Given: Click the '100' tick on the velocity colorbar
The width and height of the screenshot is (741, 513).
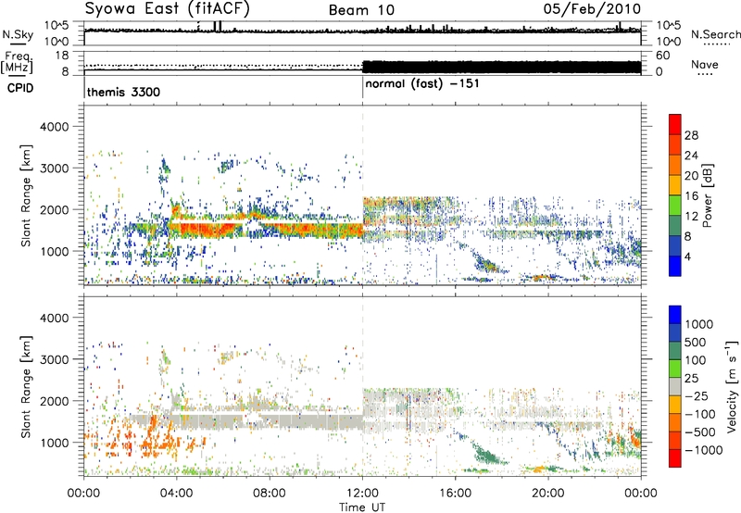Looking at the screenshot, I should pyautogui.click(x=696, y=360).
